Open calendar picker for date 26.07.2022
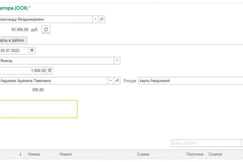This screenshot has height=162, width=243. click(x=32, y=51)
